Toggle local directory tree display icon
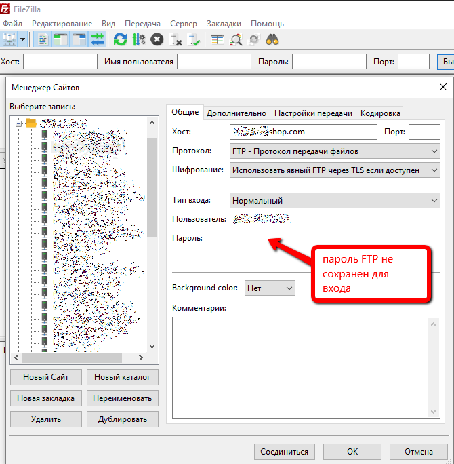454x464 pixels. coord(61,39)
